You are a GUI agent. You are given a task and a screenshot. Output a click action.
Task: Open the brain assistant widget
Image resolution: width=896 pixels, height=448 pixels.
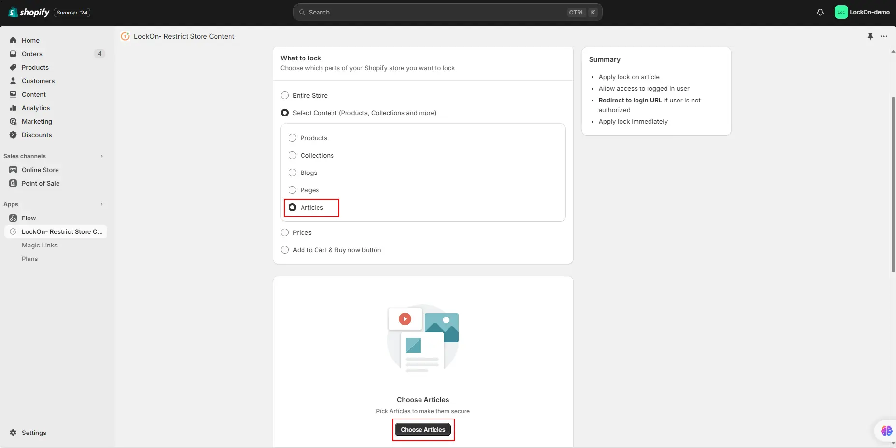886,431
